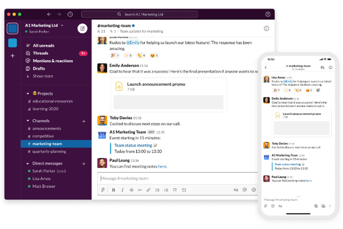This screenshot has width=343, height=229.
Task: Collapse the Channels section
Action: coord(27,121)
